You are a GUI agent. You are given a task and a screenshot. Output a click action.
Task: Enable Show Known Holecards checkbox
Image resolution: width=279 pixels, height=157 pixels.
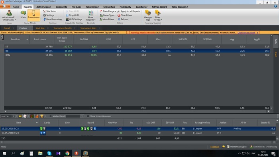pos(88,116)
